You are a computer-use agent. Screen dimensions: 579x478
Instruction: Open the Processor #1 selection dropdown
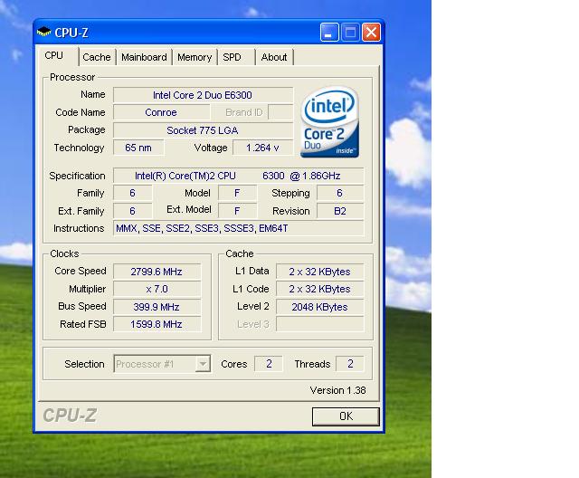162,364
